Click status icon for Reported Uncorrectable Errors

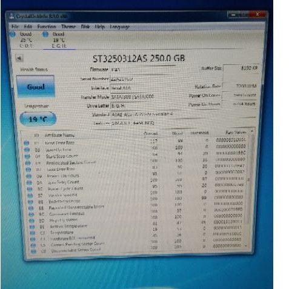pyautogui.click(x=31, y=208)
